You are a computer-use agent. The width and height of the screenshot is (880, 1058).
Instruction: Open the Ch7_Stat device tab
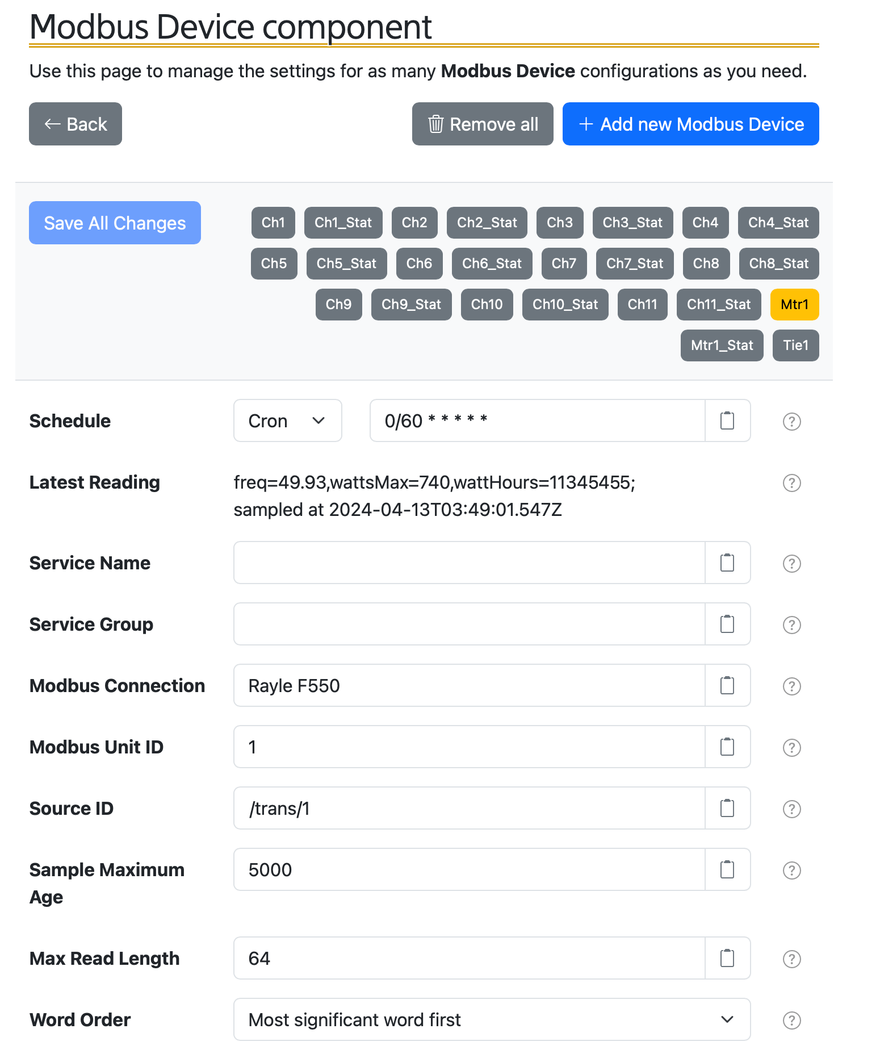(635, 264)
